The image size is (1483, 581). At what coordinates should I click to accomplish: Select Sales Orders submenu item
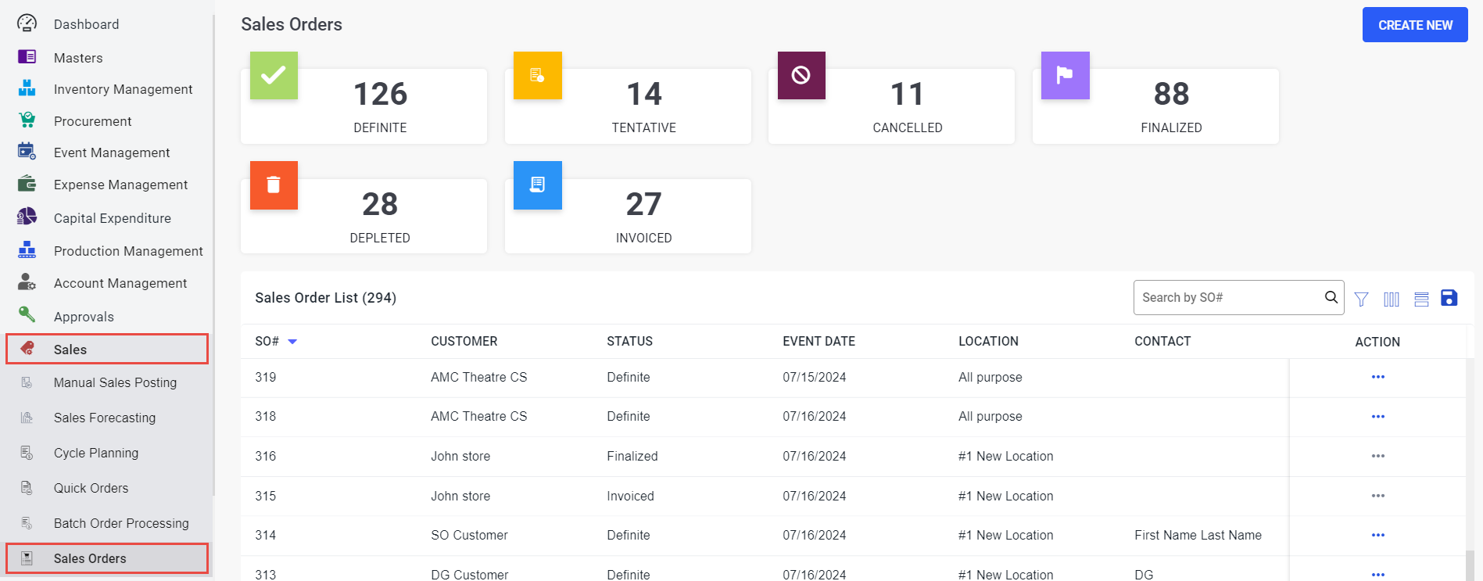pyautogui.click(x=107, y=558)
